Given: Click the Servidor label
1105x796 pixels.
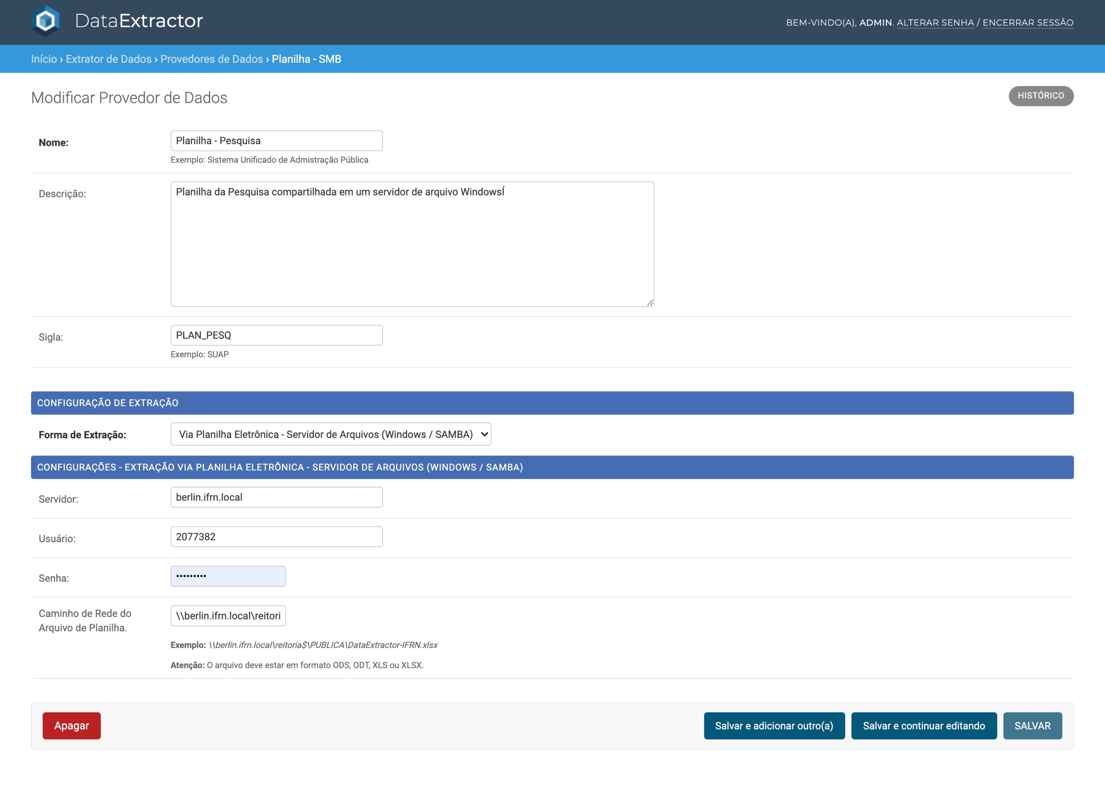Looking at the screenshot, I should (58, 499).
